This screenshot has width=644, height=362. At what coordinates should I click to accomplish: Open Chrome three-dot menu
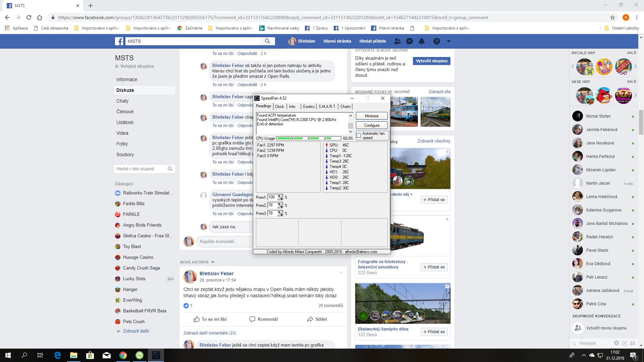pos(637,17)
